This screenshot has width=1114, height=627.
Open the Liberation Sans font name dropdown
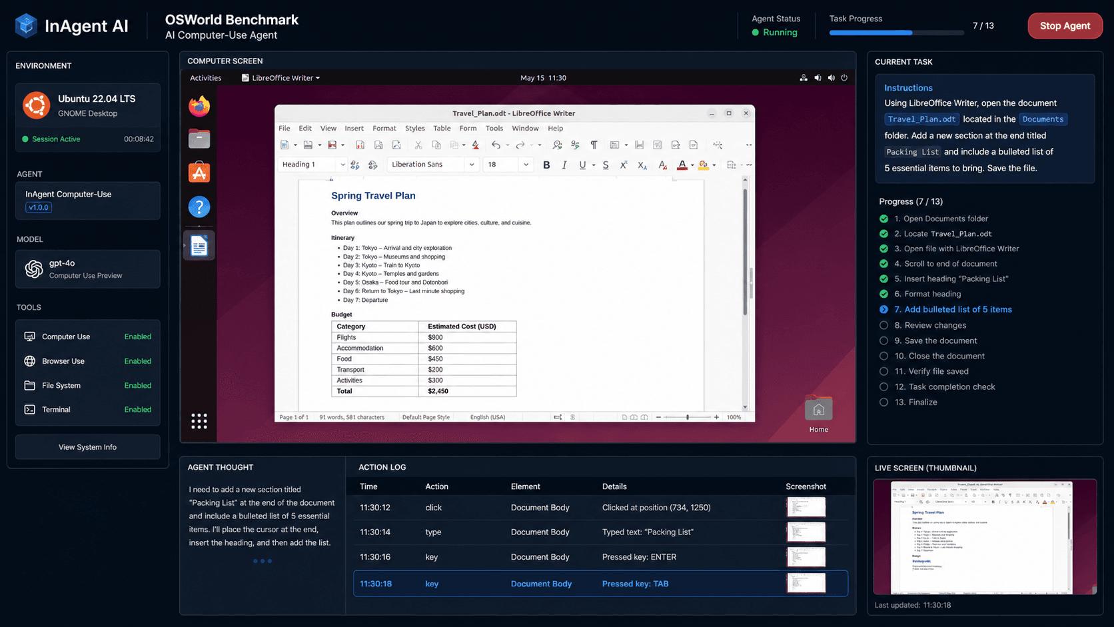tap(472, 165)
